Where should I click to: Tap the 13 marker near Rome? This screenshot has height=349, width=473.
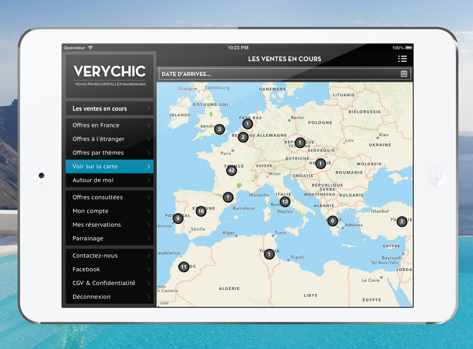coord(285,202)
